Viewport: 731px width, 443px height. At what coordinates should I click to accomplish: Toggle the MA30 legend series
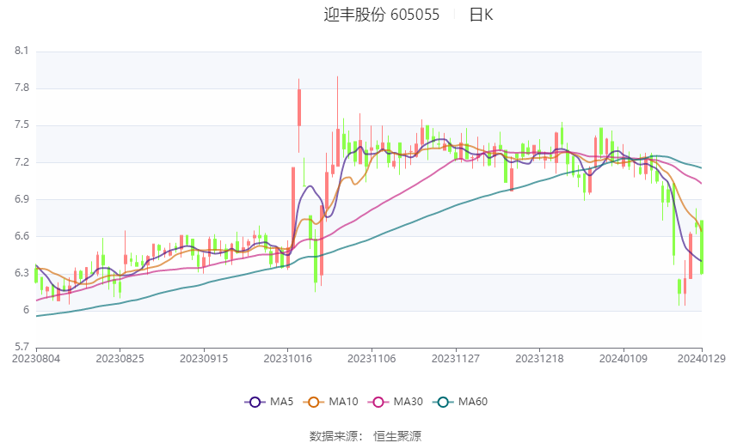(396, 402)
